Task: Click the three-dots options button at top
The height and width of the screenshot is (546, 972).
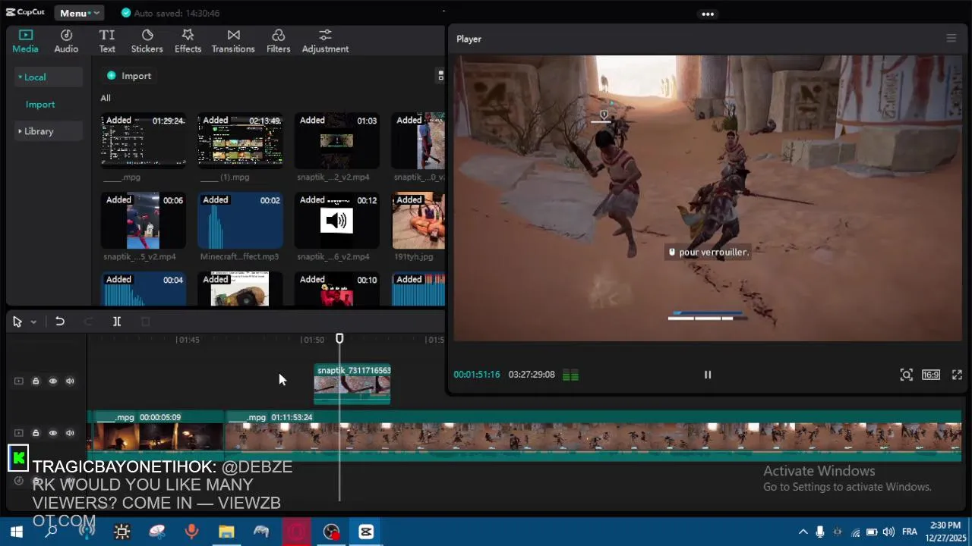Action: tap(708, 14)
